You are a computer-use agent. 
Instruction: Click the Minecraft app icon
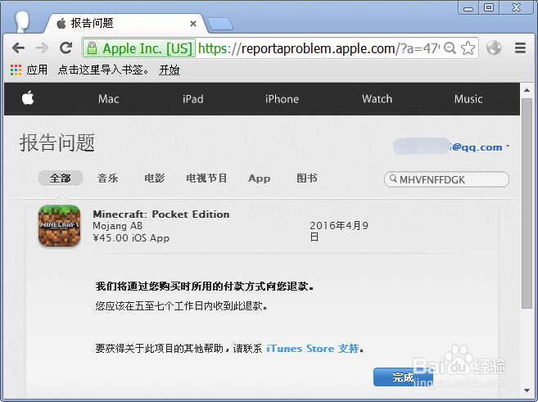(x=59, y=226)
